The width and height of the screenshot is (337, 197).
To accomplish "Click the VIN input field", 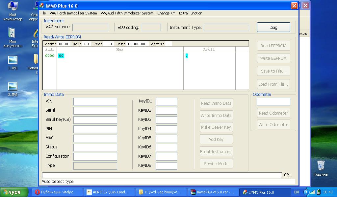I will click(95, 101).
